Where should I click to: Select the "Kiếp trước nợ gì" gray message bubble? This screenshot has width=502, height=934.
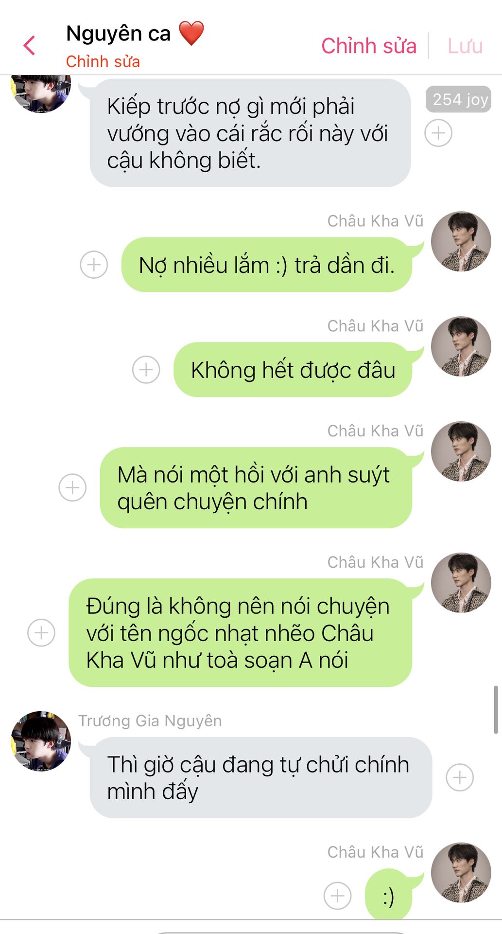click(250, 133)
